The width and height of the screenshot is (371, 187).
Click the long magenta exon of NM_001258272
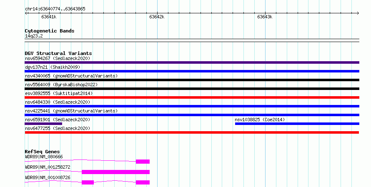(x=116, y=172)
